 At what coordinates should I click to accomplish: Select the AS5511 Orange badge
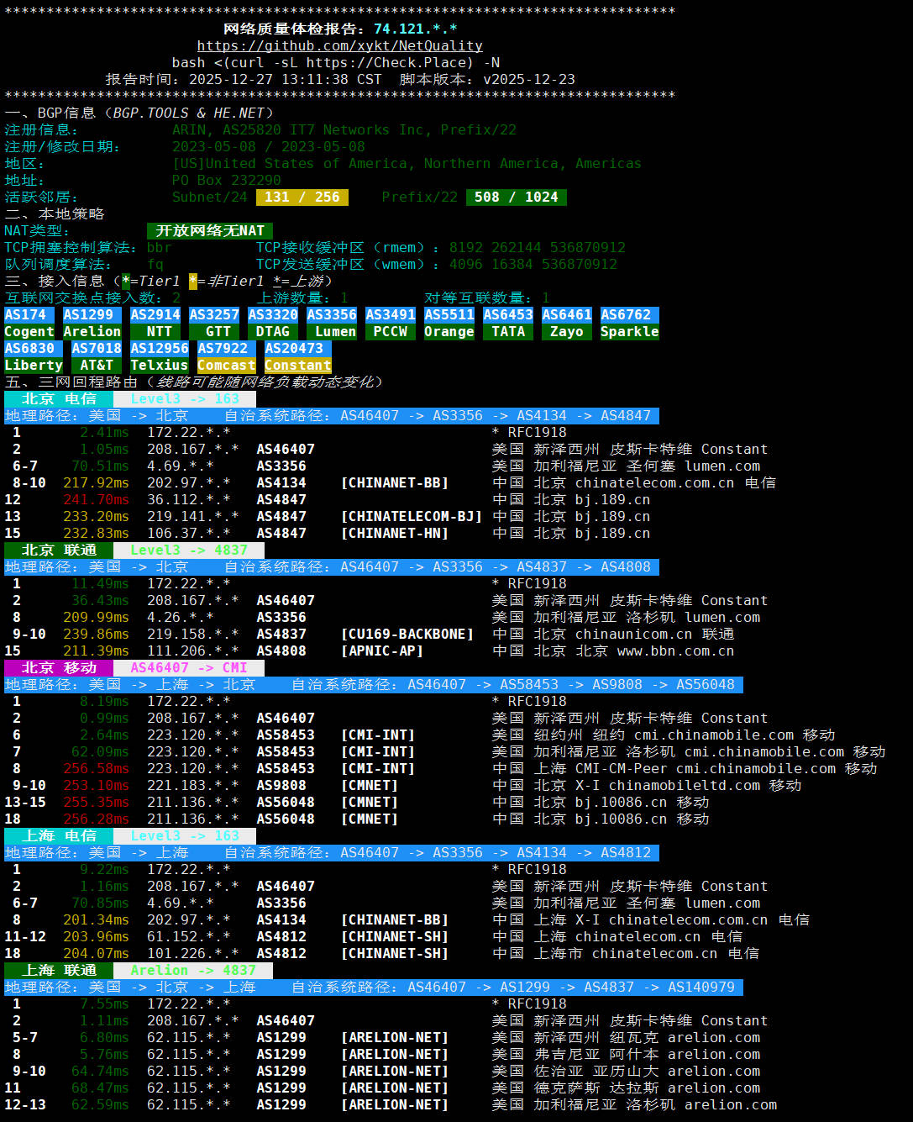point(449,324)
